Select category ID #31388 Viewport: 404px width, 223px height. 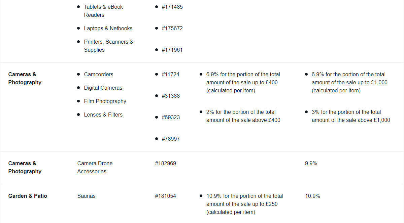pos(171,96)
